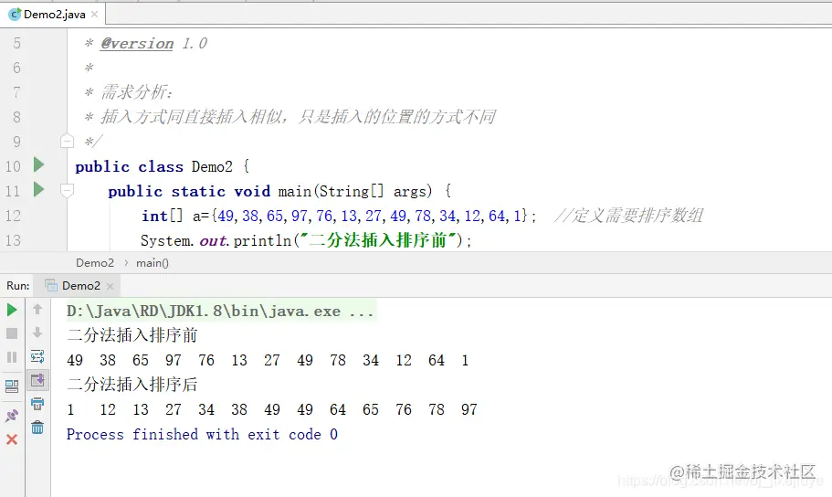Run class Demo2 from gutter arrow

(38, 164)
